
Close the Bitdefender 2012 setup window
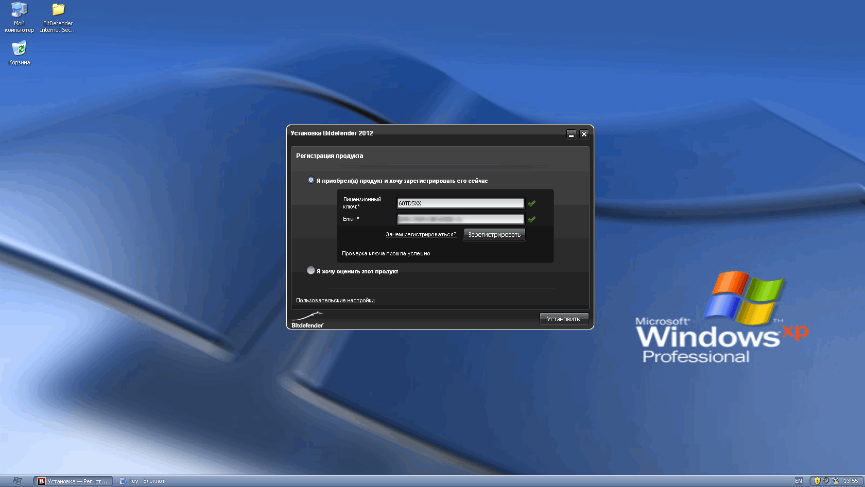click(584, 134)
